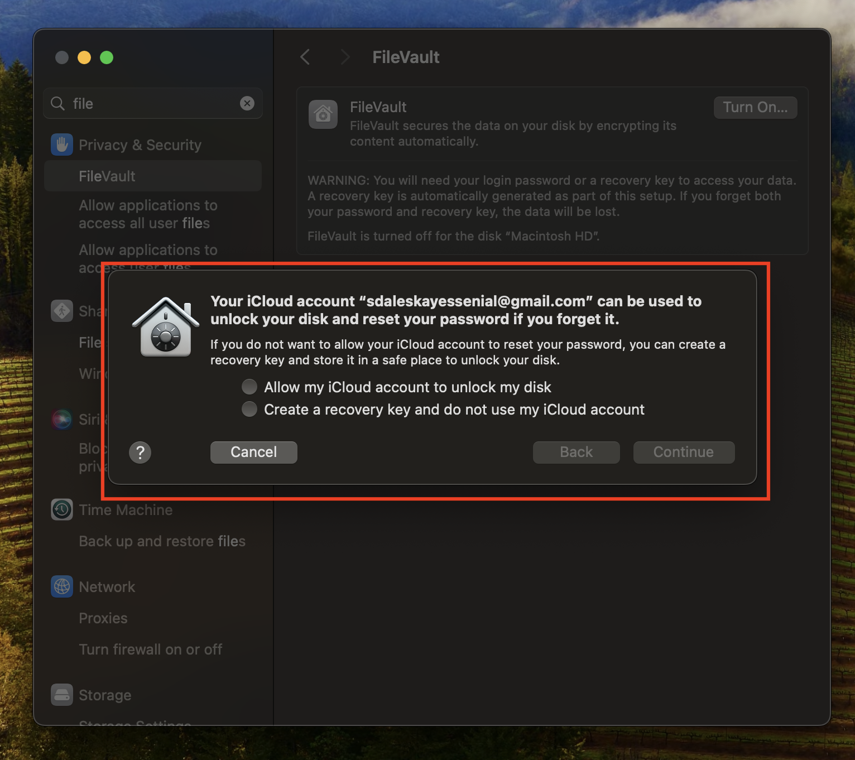Open 'Turn firewall on or off' result
The width and height of the screenshot is (855, 760).
point(150,650)
